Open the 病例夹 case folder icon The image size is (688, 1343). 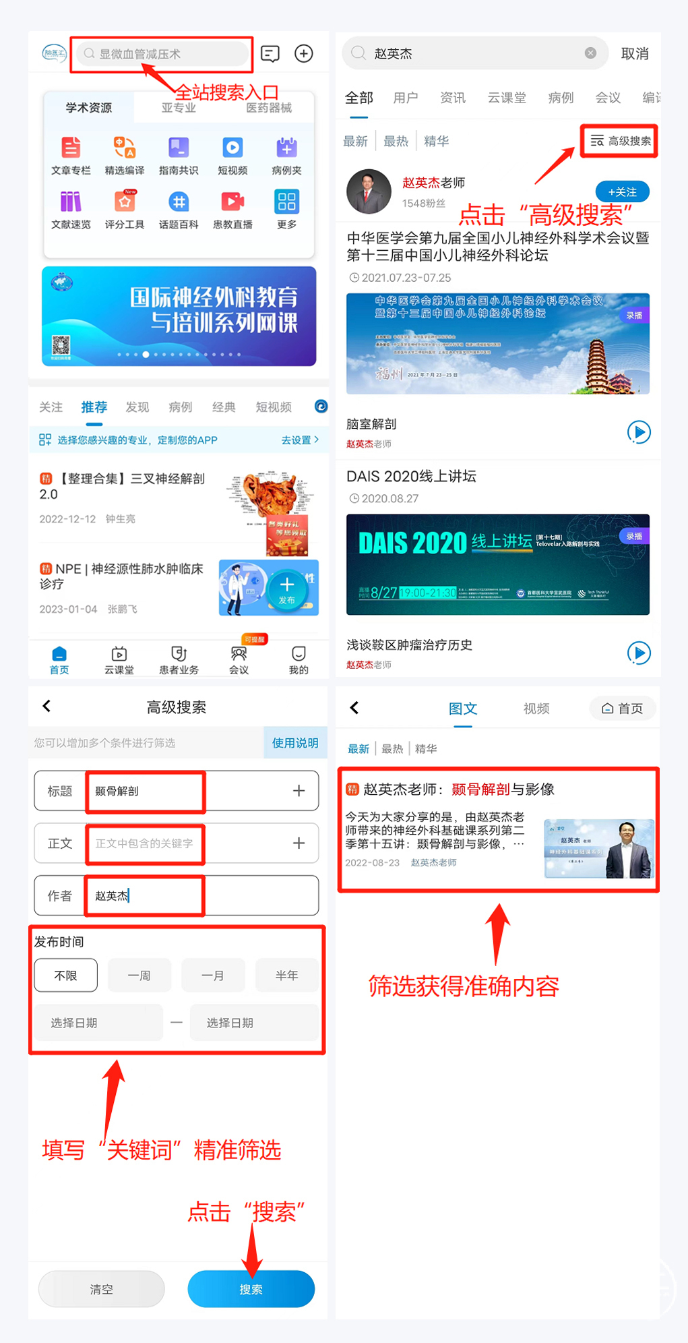click(x=286, y=148)
